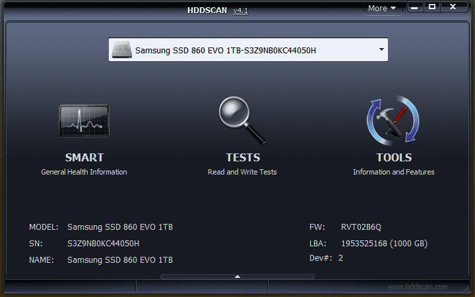Click firmware value RVT02B6Q
The image size is (475, 297).
[x=361, y=227]
